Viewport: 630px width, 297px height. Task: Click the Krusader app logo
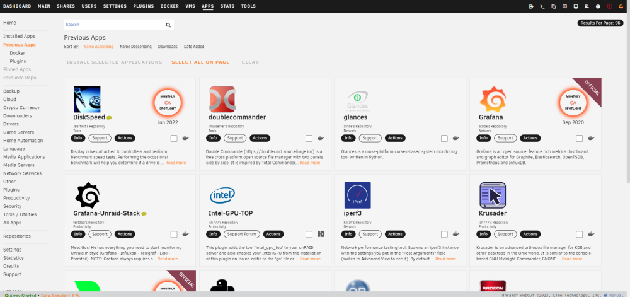pos(493,195)
